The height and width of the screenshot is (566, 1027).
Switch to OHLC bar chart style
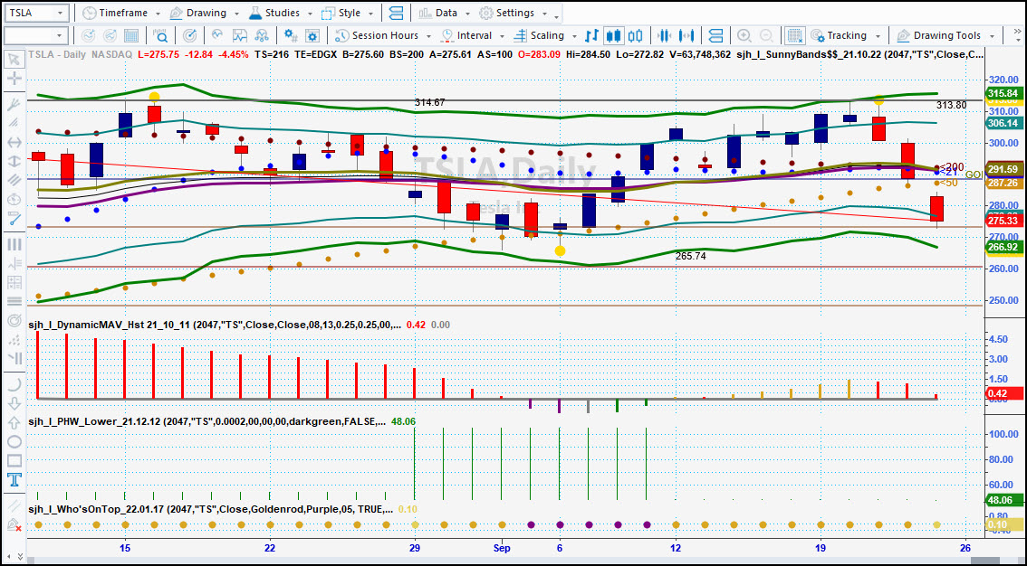tap(591, 35)
